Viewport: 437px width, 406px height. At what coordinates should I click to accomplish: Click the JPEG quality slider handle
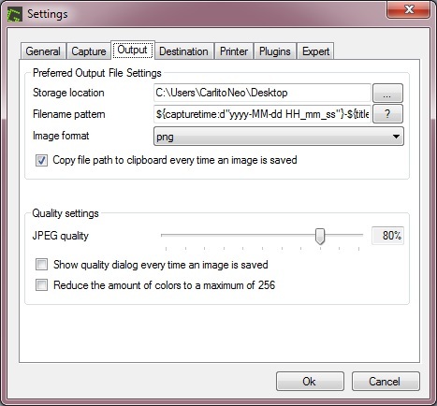(320, 237)
